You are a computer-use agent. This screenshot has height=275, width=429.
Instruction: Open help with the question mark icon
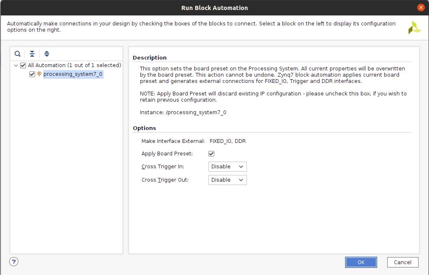(14, 262)
